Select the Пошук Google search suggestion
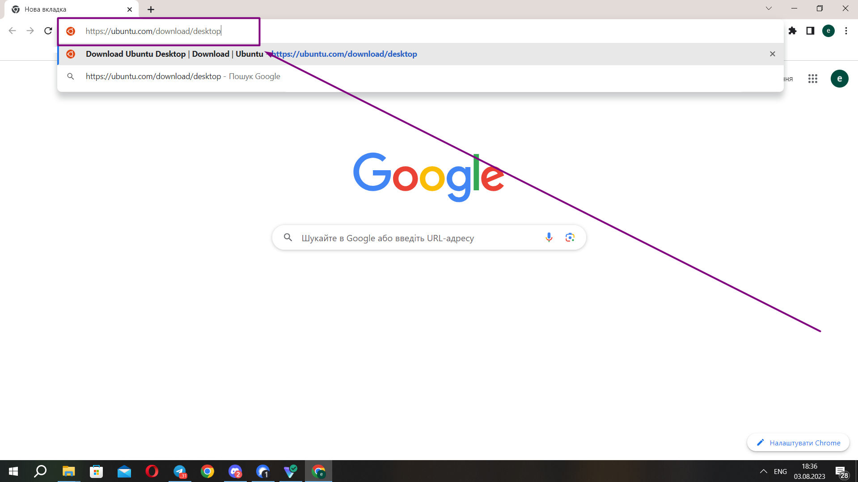Image resolution: width=858 pixels, height=482 pixels. 420,76
